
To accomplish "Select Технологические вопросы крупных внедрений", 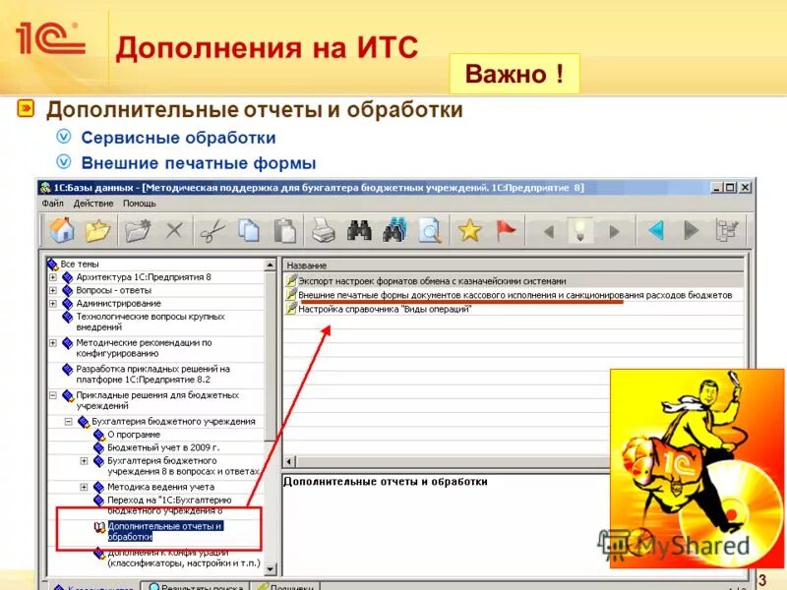I will [x=151, y=322].
